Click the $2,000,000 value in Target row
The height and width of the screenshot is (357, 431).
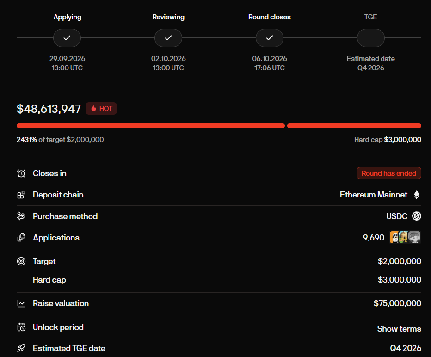coord(400,261)
